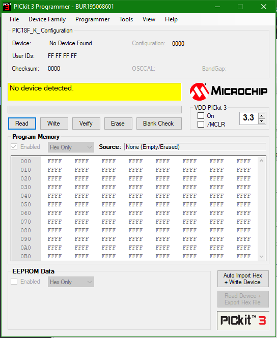Toggle Program Memory Enabled checkbox
The image size is (277, 338).
tap(14, 147)
